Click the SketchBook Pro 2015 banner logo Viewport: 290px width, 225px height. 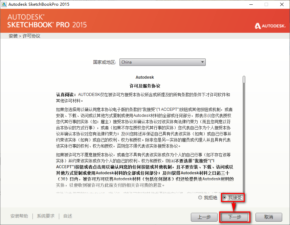pos(47,21)
